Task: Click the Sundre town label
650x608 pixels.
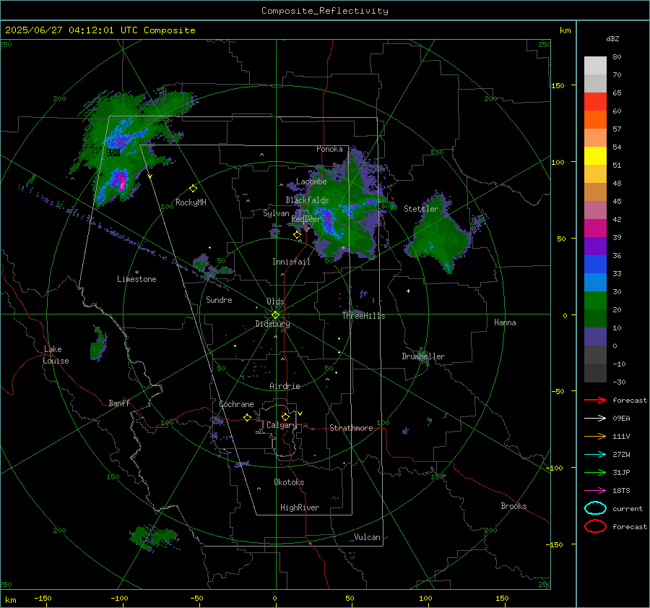Action: click(219, 300)
